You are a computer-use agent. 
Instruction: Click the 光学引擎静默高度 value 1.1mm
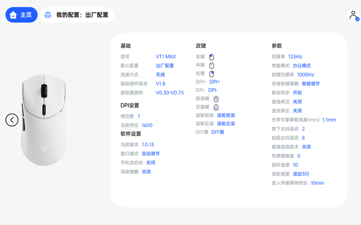click(x=329, y=120)
